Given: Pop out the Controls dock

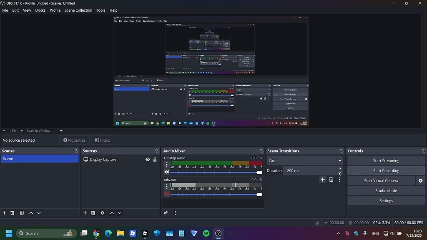Looking at the screenshot, I should 424,151.
